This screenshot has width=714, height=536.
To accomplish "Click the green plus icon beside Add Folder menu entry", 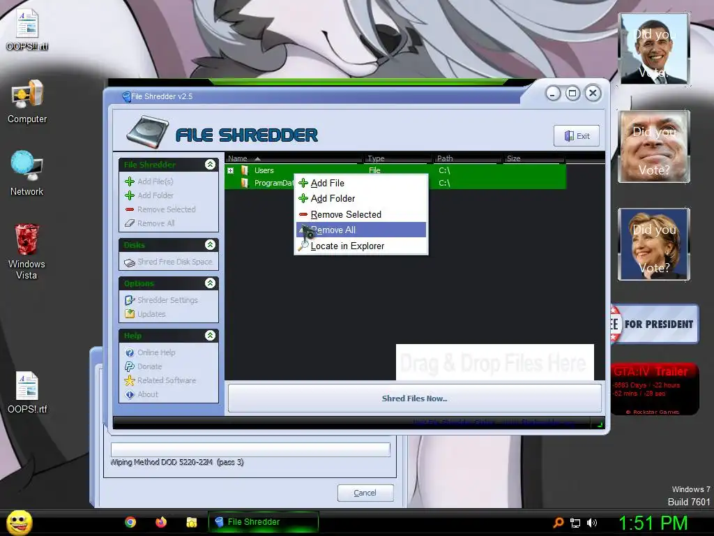I will coord(303,198).
